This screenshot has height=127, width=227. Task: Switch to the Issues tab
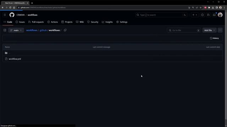pyautogui.click(x=20, y=22)
